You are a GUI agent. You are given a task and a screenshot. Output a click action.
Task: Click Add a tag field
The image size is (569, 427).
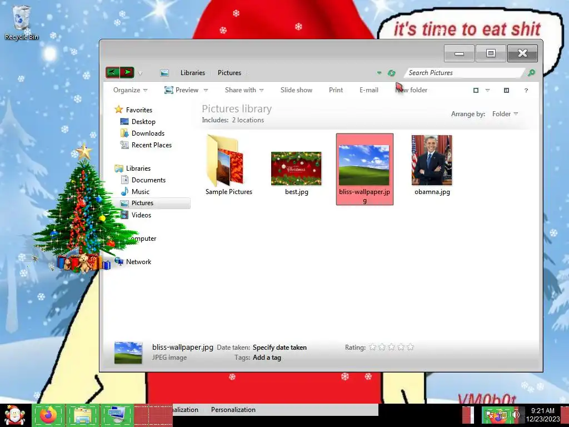coord(267,358)
